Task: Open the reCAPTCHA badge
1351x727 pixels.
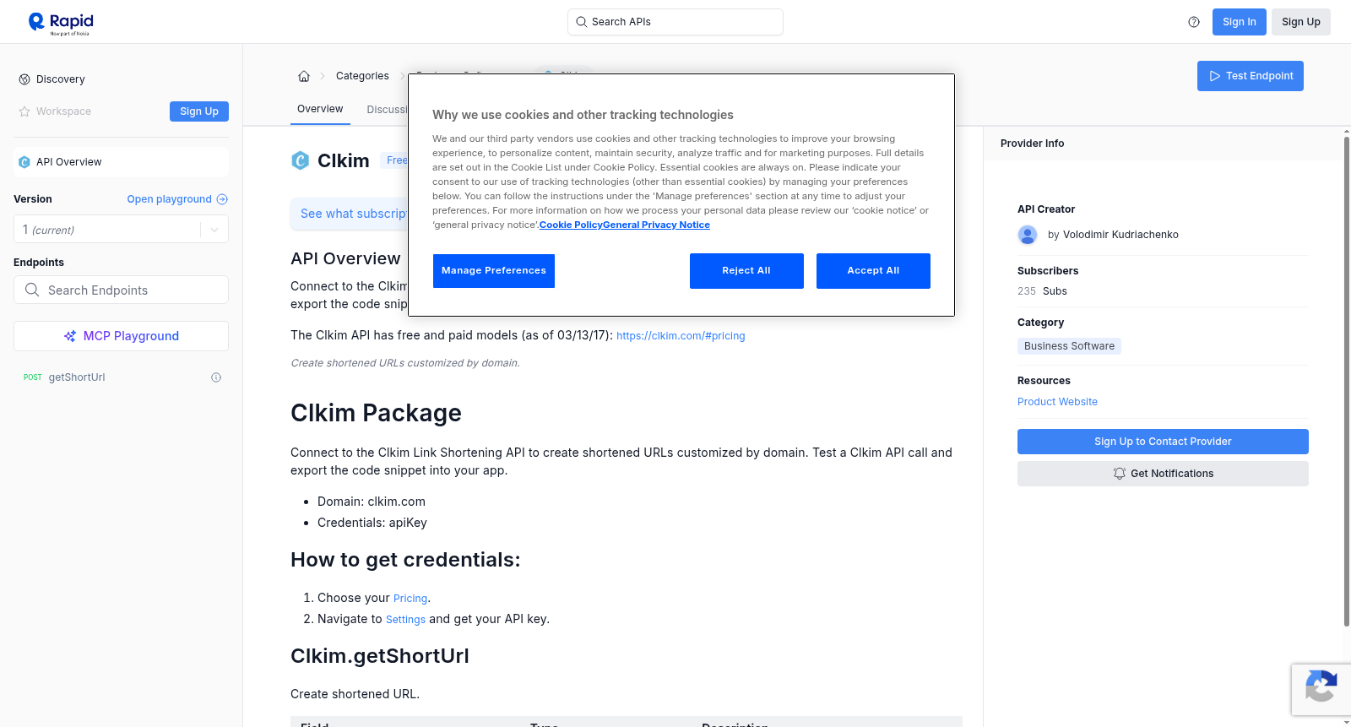Action: (1321, 690)
